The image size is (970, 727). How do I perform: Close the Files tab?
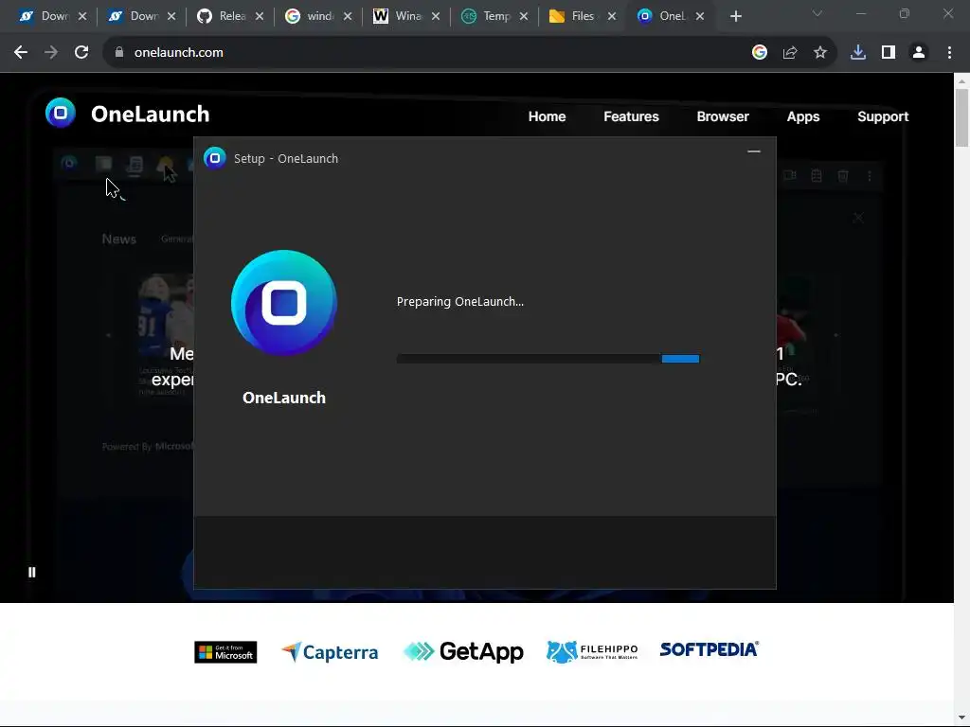click(612, 17)
